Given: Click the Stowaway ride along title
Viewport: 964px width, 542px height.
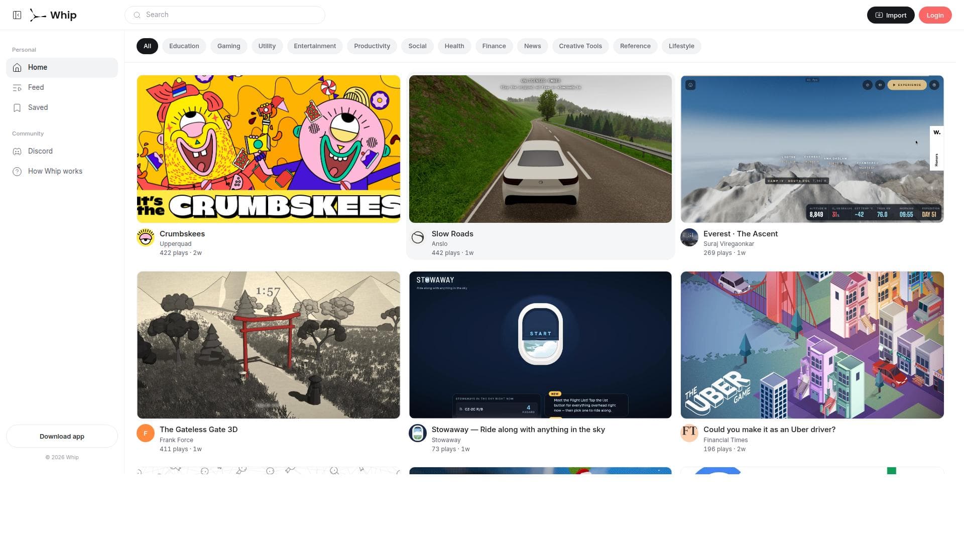Looking at the screenshot, I should click(518, 430).
